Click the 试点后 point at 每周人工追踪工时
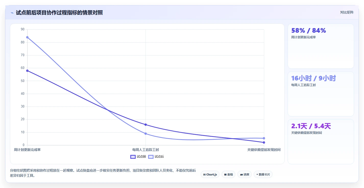 point(145,134)
